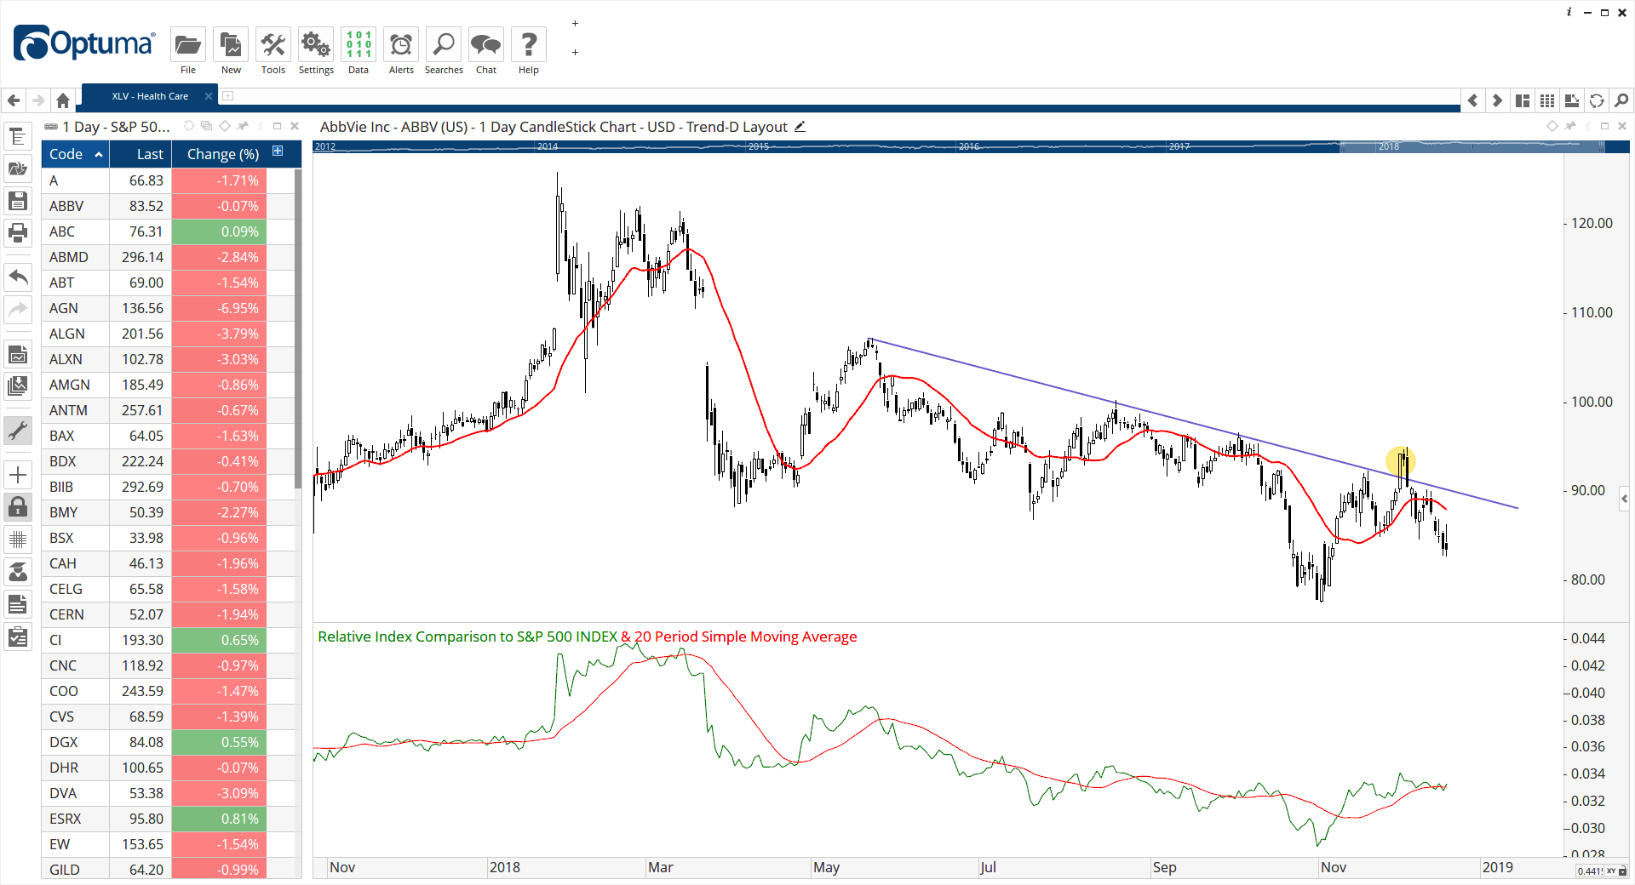Image resolution: width=1635 pixels, height=885 pixels.
Task: Edit the chart title with pencil icon
Action: click(x=800, y=127)
